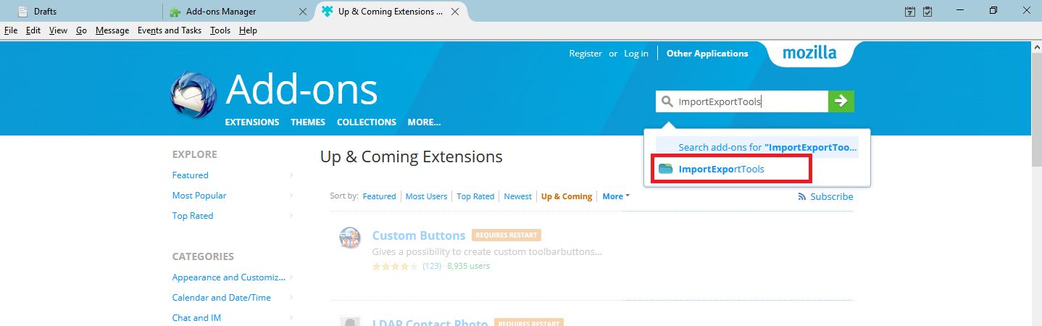
Task: Click the RSS Subscribe link
Action: 825,196
